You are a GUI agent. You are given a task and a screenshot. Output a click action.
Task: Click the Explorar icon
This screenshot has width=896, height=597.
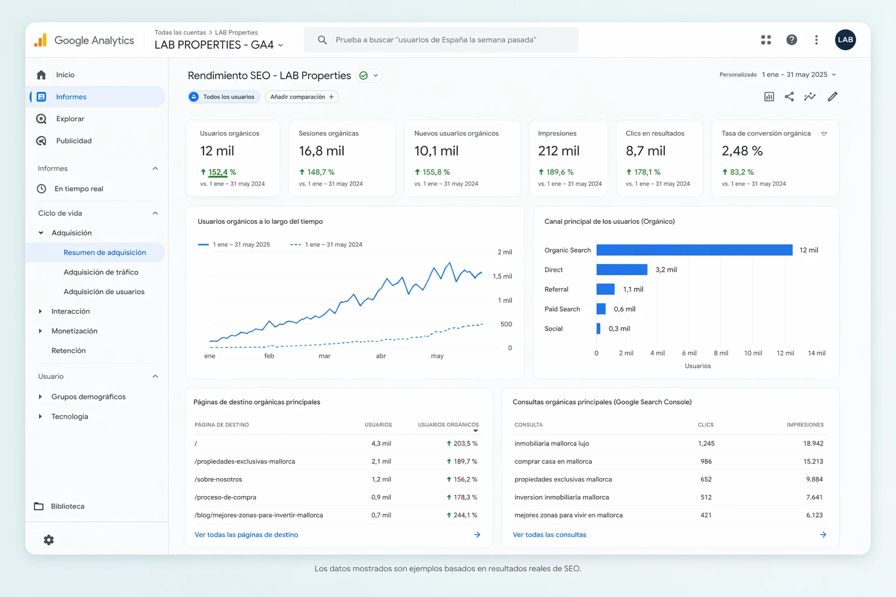[x=41, y=119]
